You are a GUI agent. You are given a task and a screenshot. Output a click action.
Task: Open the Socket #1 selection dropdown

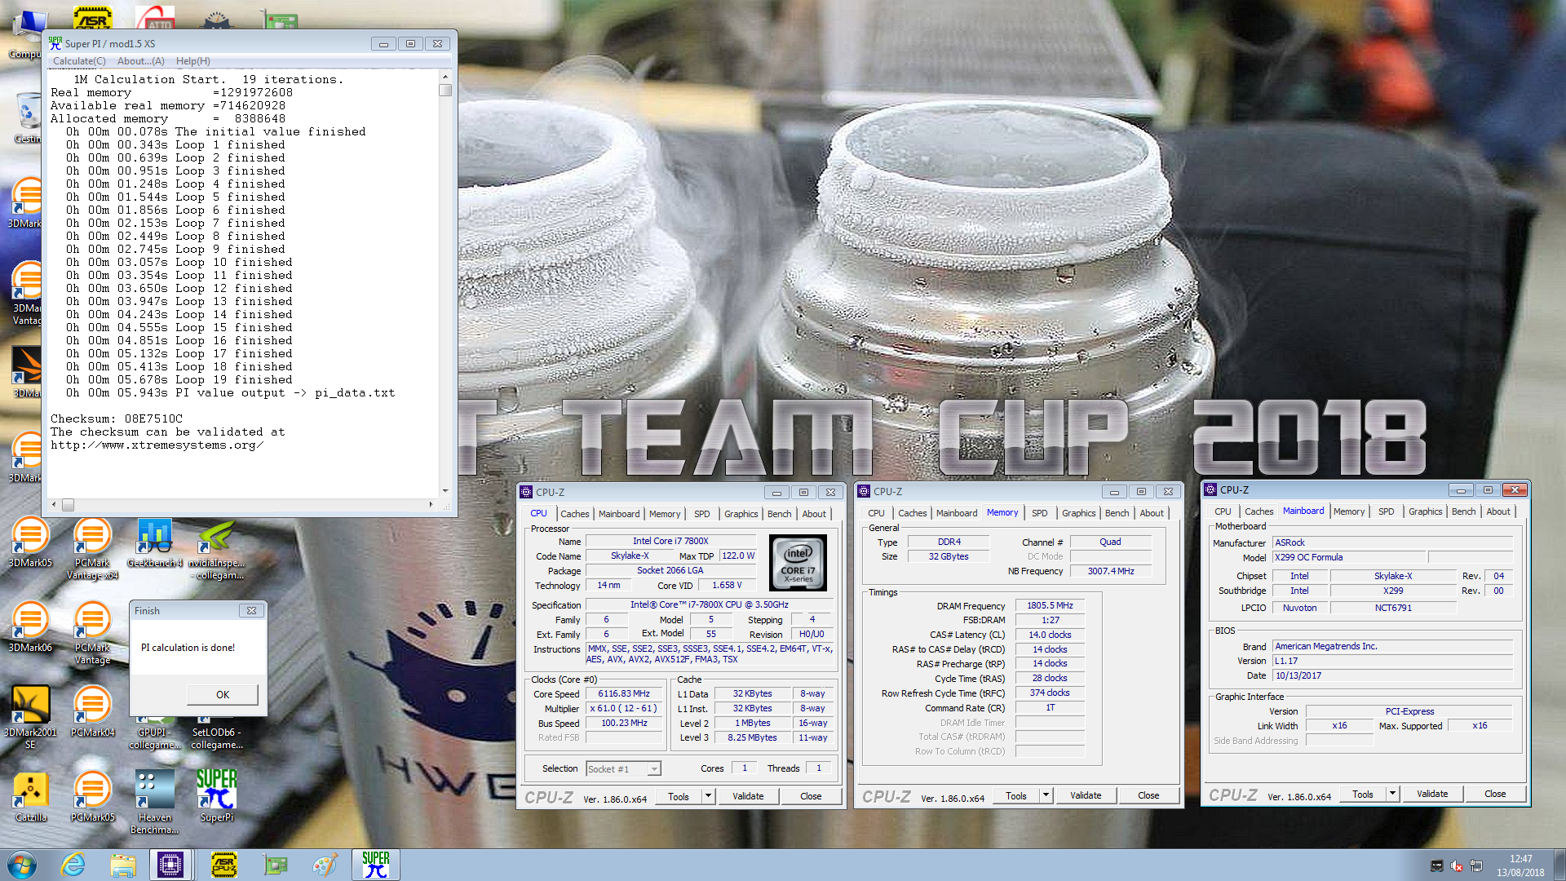[623, 768]
